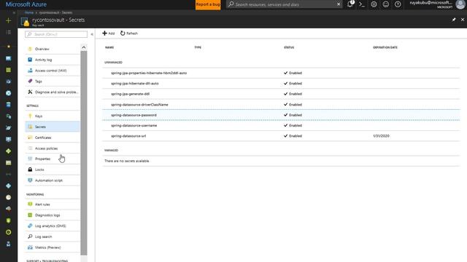Open secret spring-jpa-generate-ddl
The image size is (467, 262).
[x=281, y=94]
